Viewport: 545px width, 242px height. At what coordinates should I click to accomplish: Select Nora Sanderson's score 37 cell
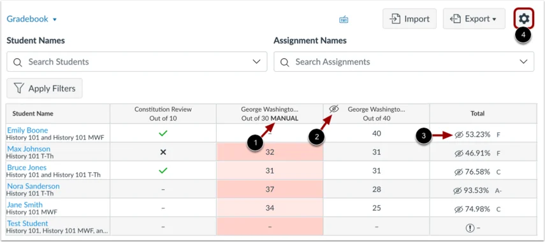pos(270,189)
